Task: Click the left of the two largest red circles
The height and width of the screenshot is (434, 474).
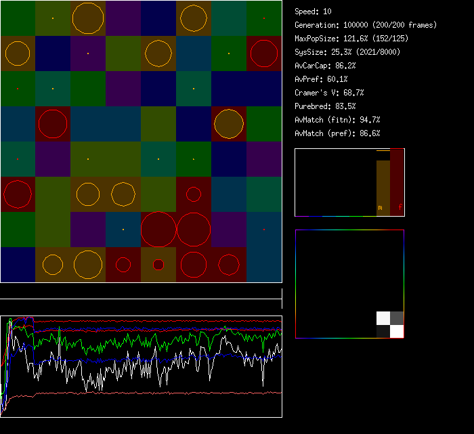Action: click(x=158, y=230)
